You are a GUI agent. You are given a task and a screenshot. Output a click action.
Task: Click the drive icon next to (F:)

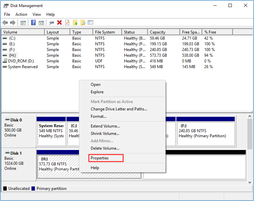pos(5,50)
